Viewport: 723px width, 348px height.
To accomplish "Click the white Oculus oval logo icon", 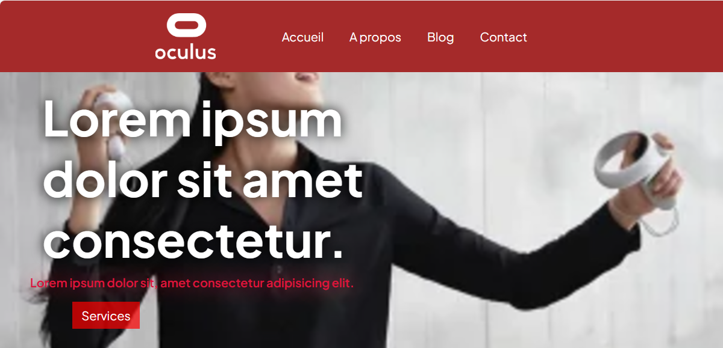I will click(x=186, y=25).
